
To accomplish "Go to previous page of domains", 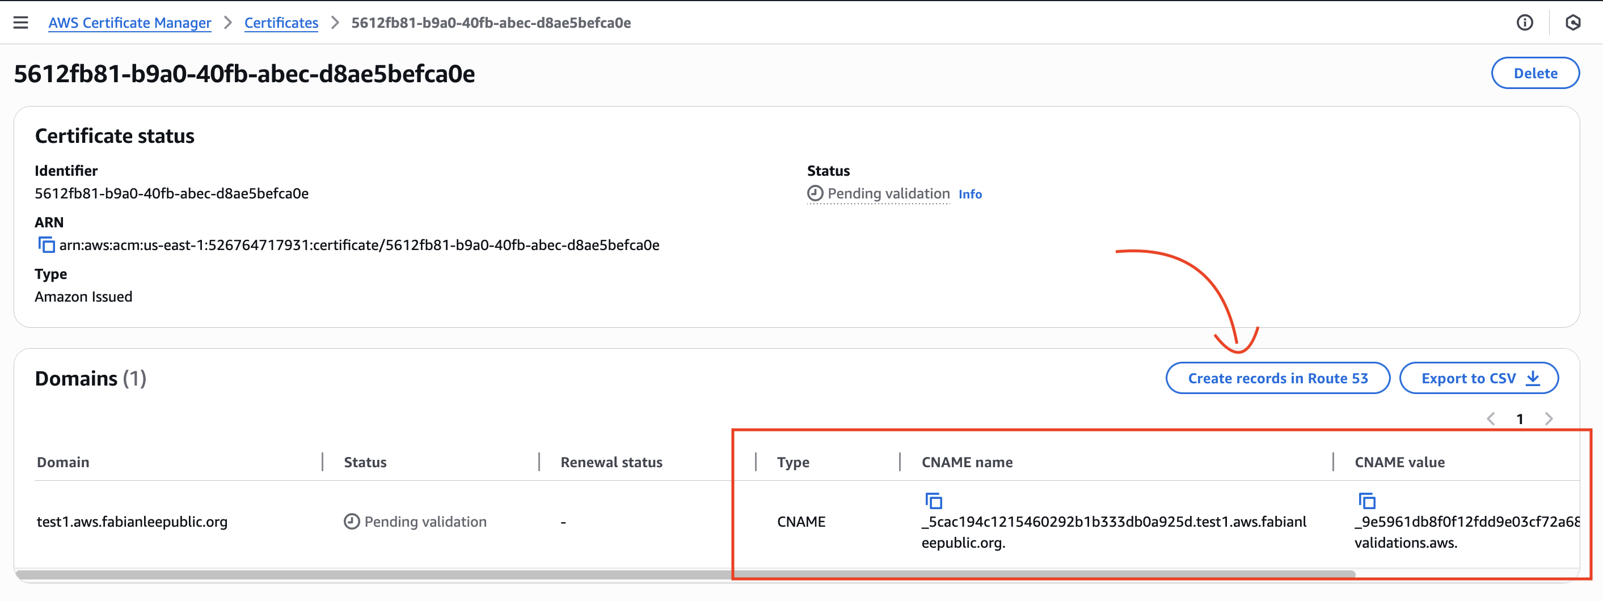I will pos(1490,418).
